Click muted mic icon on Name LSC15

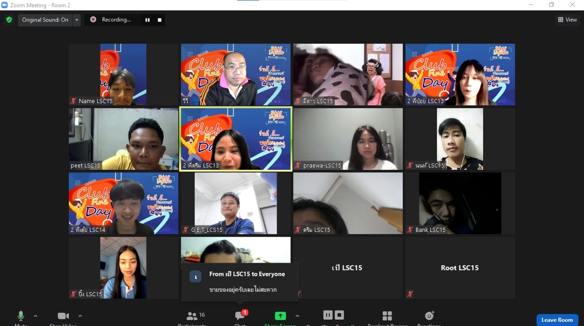click(74, 101)
